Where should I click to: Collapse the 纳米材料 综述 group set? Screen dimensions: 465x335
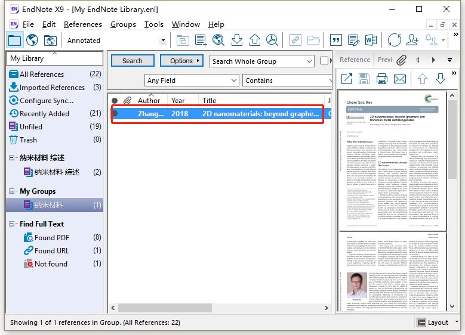coord(11,157)
